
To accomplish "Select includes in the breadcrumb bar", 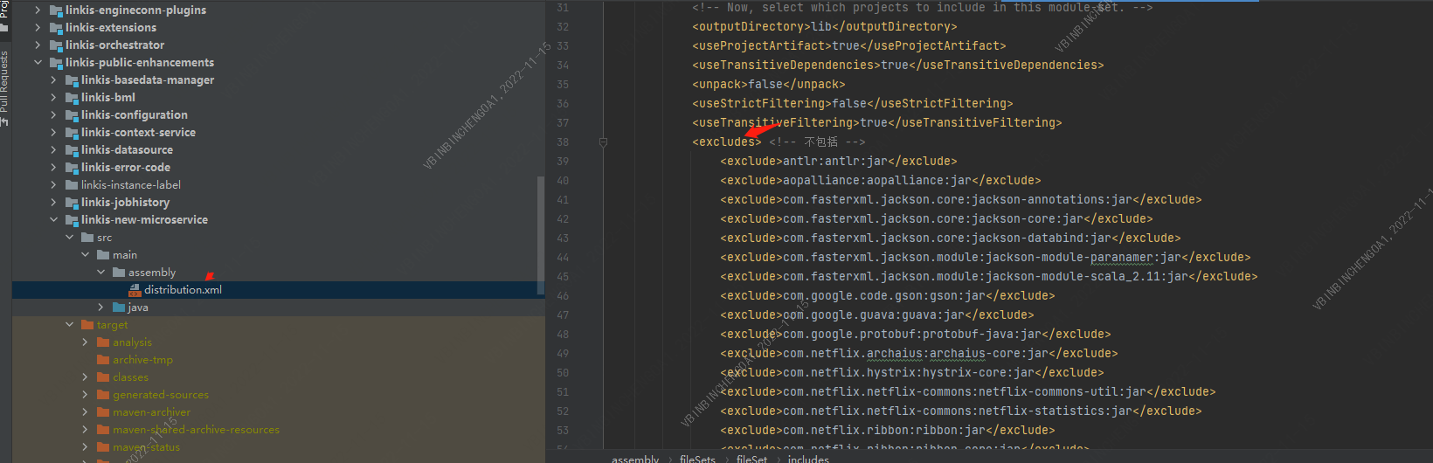I will tap(808, 459).
